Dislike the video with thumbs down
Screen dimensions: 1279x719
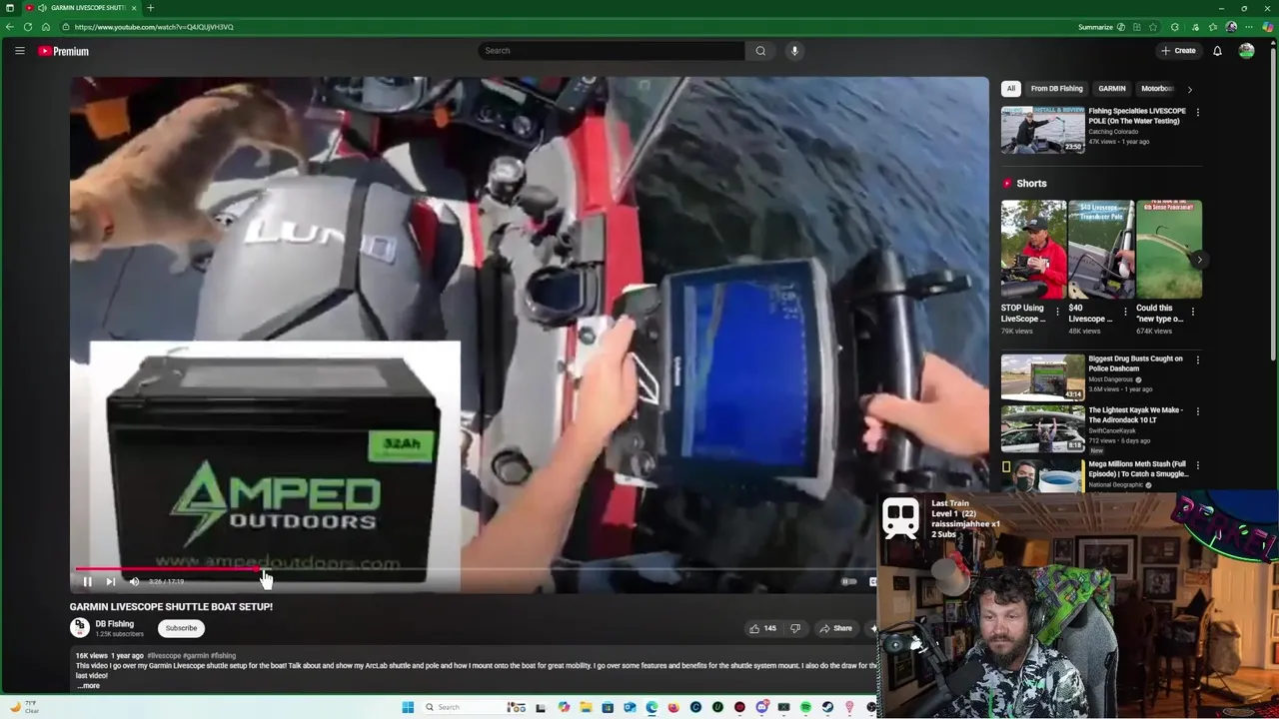(x=795, y=628)
